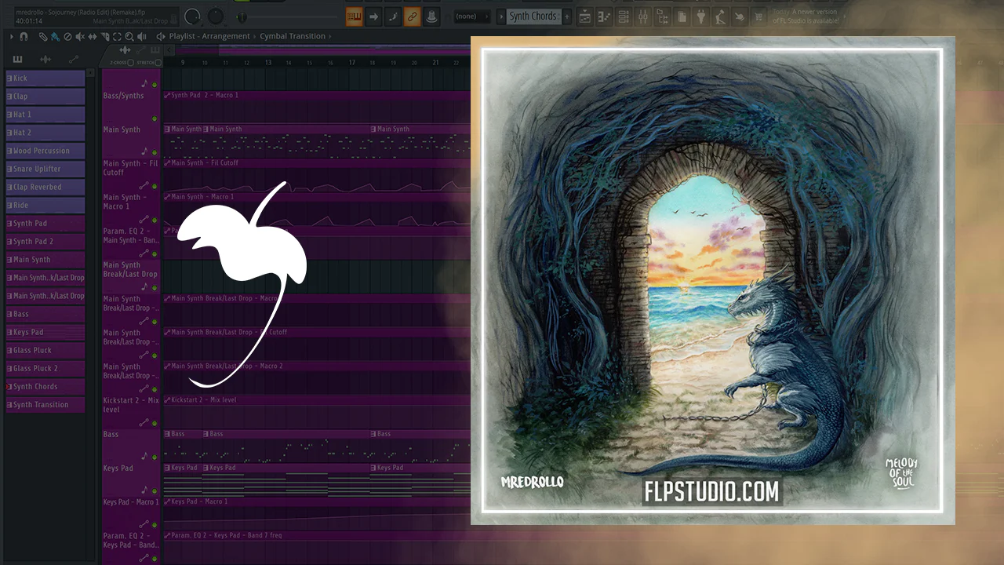
Task: Open the plugin picker plug icon
Action: point(701,16)
